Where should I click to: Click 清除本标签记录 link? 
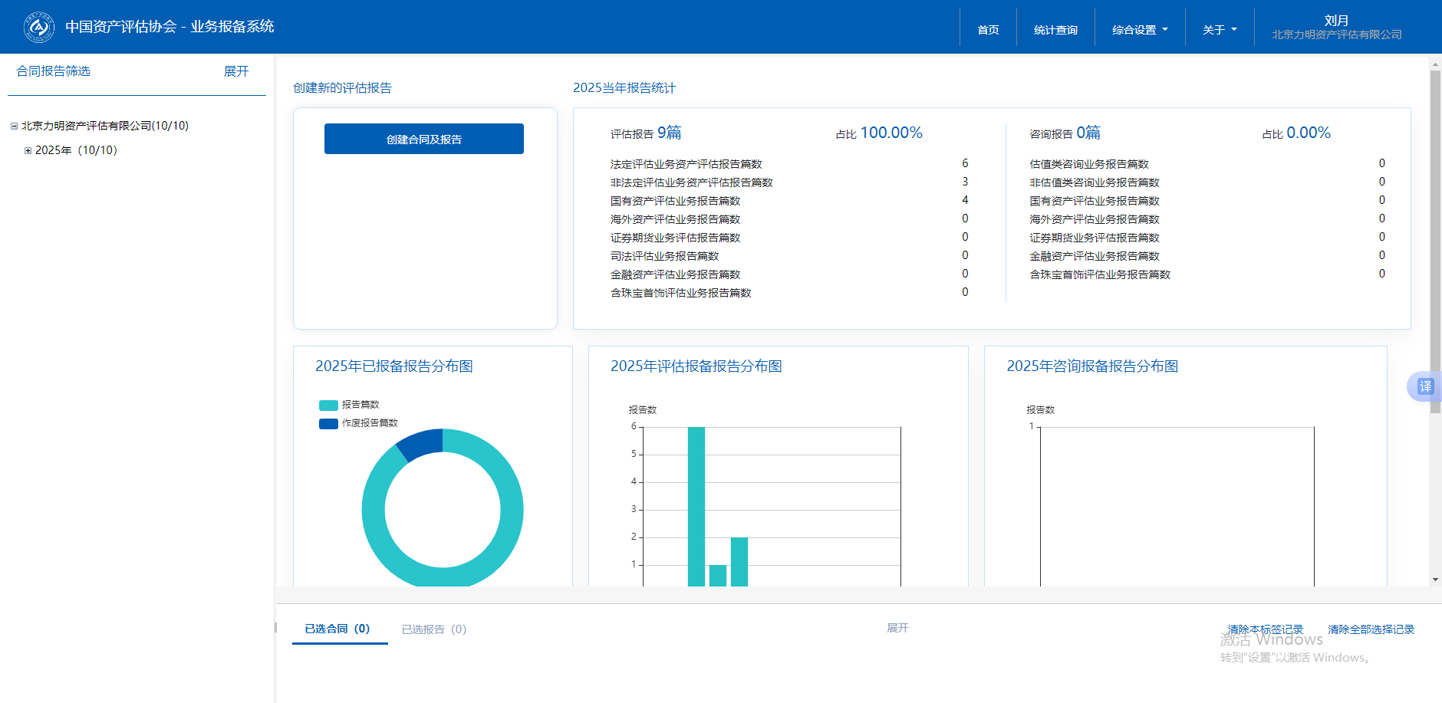click(1265, 629)
